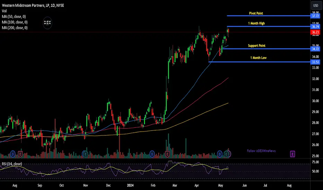Screen dimensions: 323x190
Task: Select the MA (100, close, 0) legend
Action: point(15,22)
